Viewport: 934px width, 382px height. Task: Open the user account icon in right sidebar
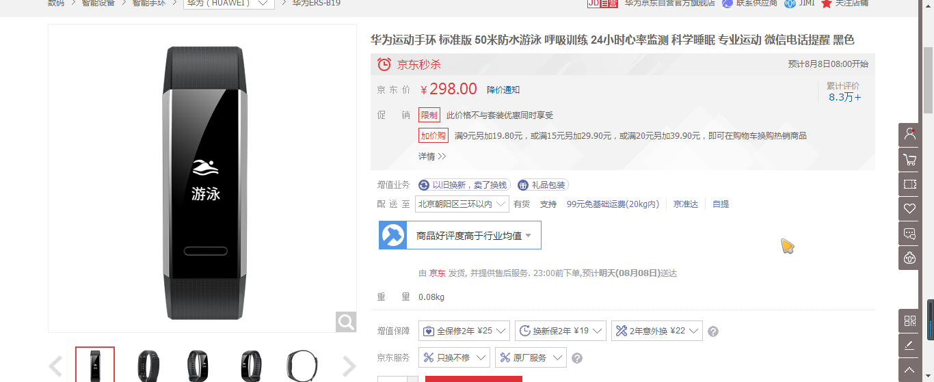[909, 134]
